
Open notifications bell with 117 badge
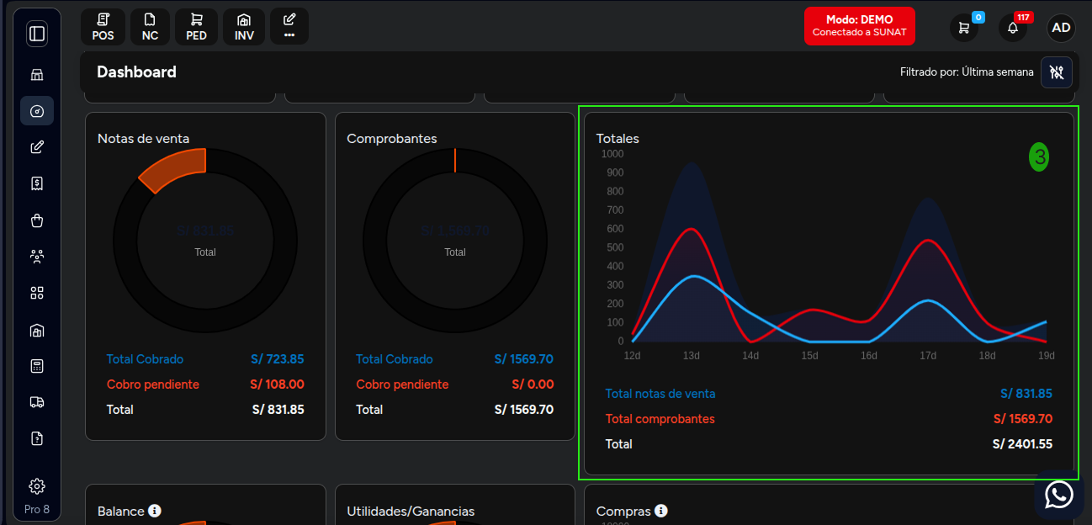tap(1013, 27)
